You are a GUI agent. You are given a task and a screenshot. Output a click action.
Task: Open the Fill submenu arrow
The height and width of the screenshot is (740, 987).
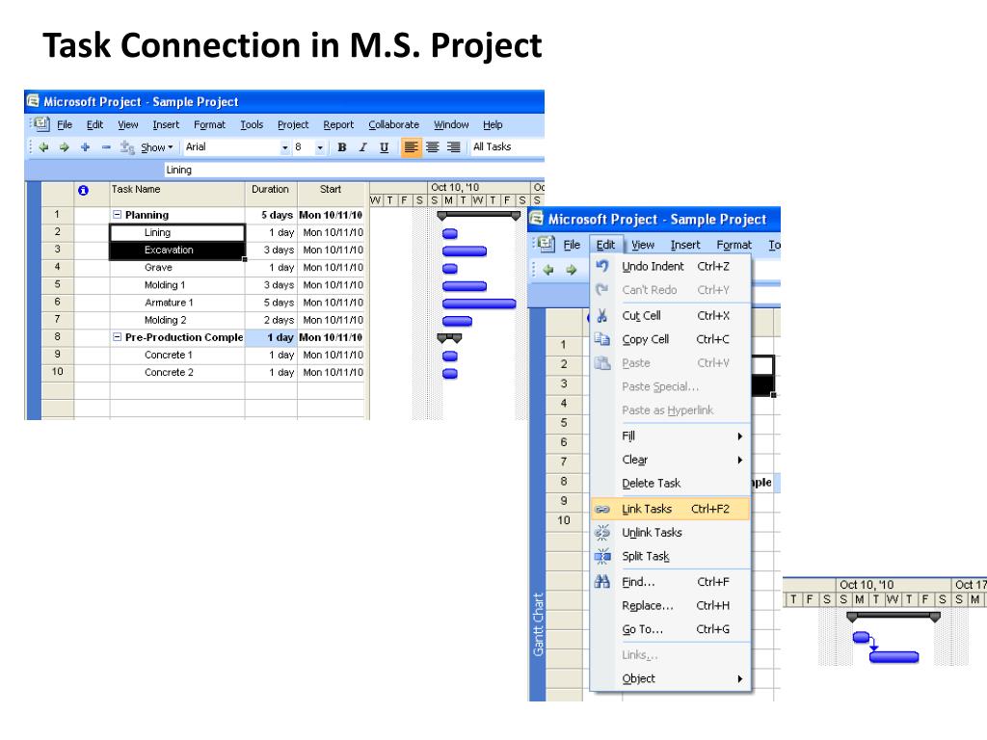click(740, 436)
